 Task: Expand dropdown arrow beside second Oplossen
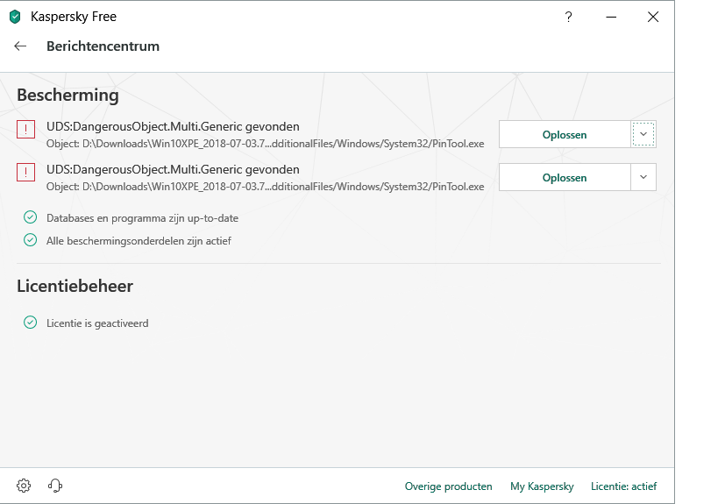click(x=643, y=177)
